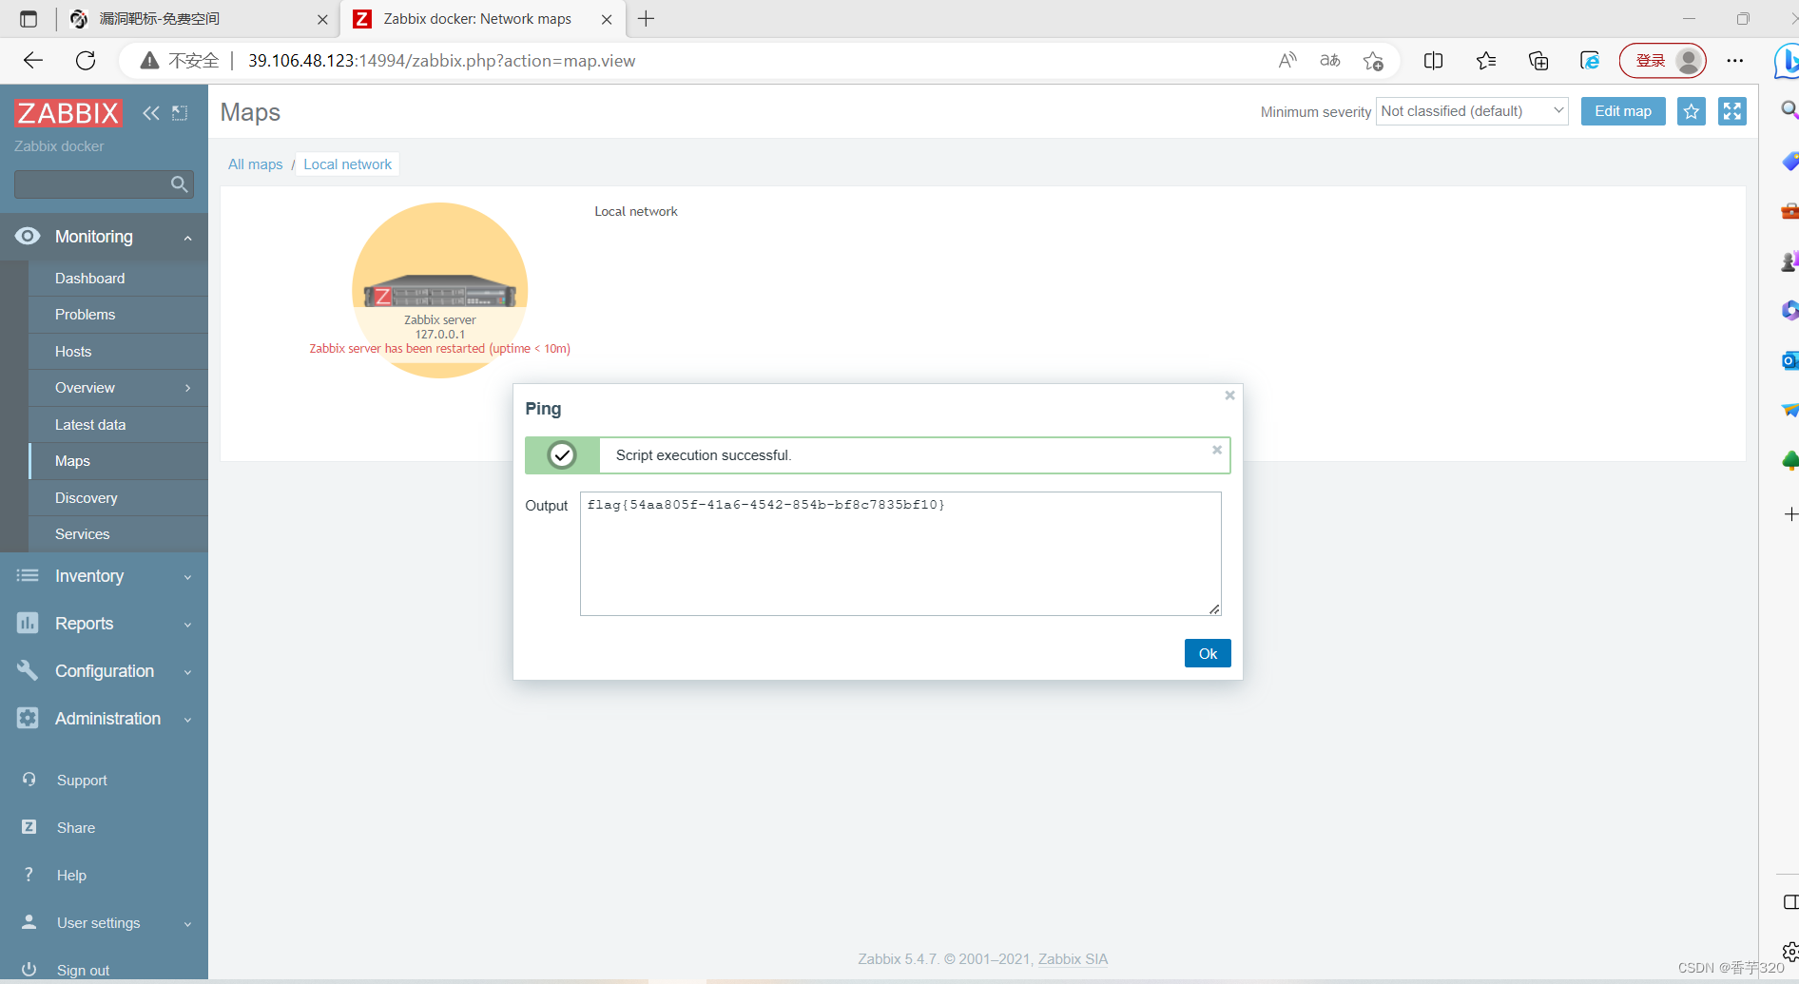Click the Help question mark icon
1799x984 pixels.
pyautogui.click(x=29, y=875)
